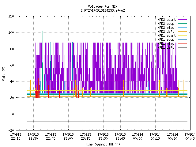Click the 'NPD2 defl' legend label

click(x=166, y=32)
